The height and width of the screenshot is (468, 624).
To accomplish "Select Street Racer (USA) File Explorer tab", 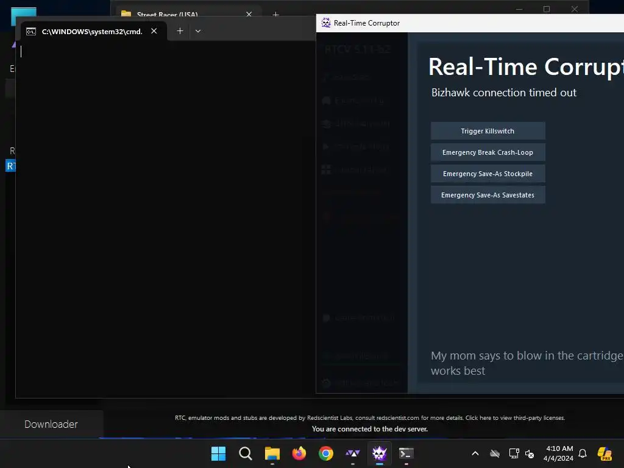I will (167, 15).
